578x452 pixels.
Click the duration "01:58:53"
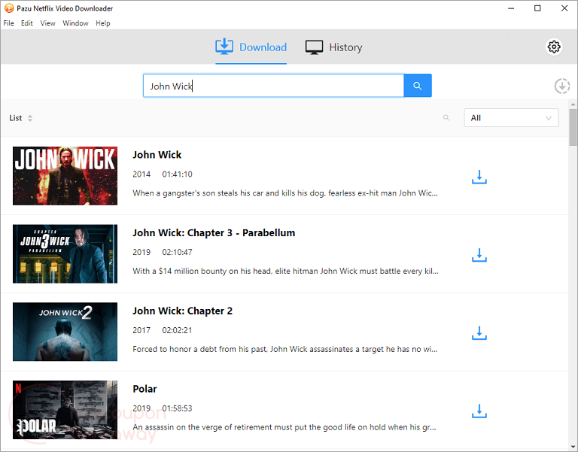178,408
